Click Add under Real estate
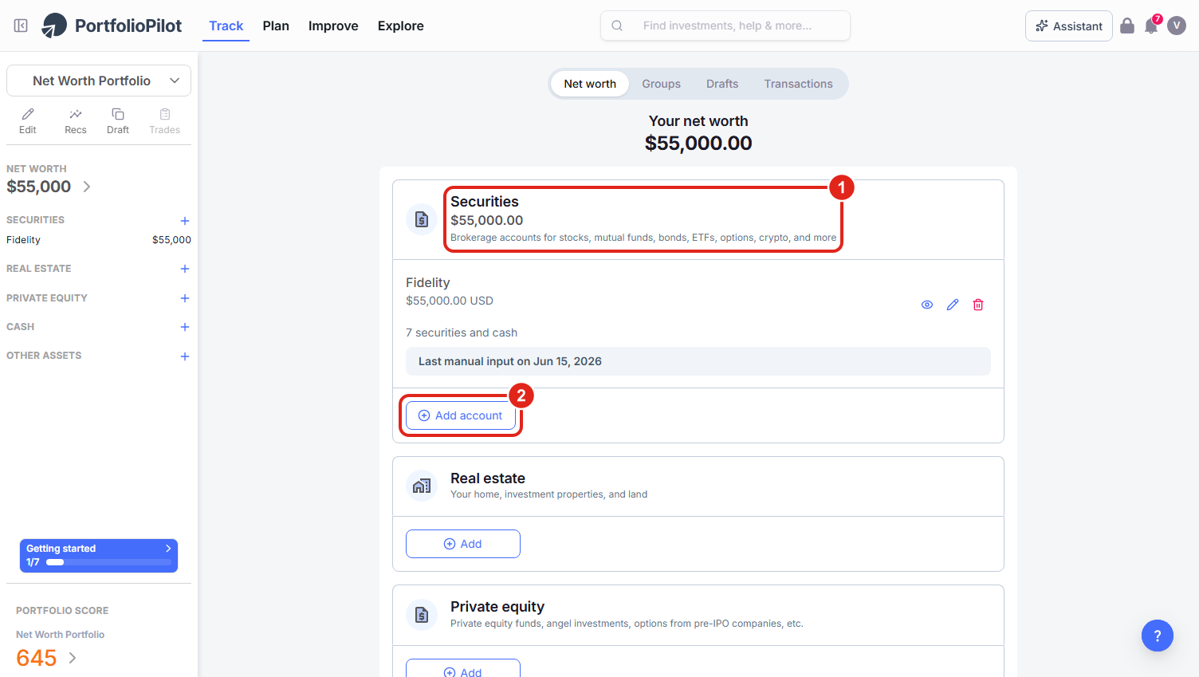The image size is (1199, 677). pyautogui.click(x=463, y=544)
